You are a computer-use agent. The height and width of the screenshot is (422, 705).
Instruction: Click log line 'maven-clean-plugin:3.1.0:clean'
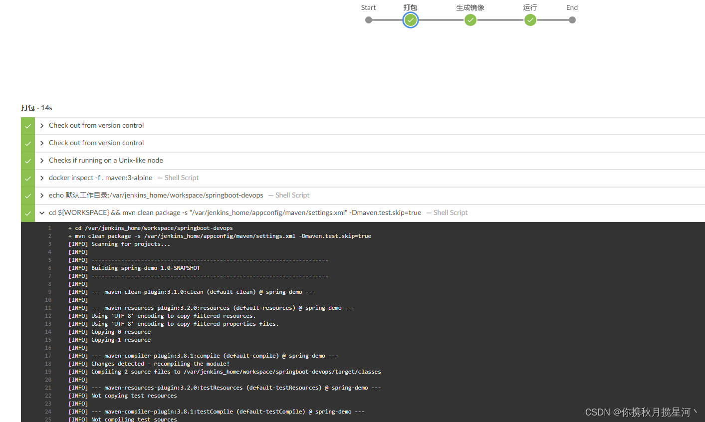click(x=192, y=292)
